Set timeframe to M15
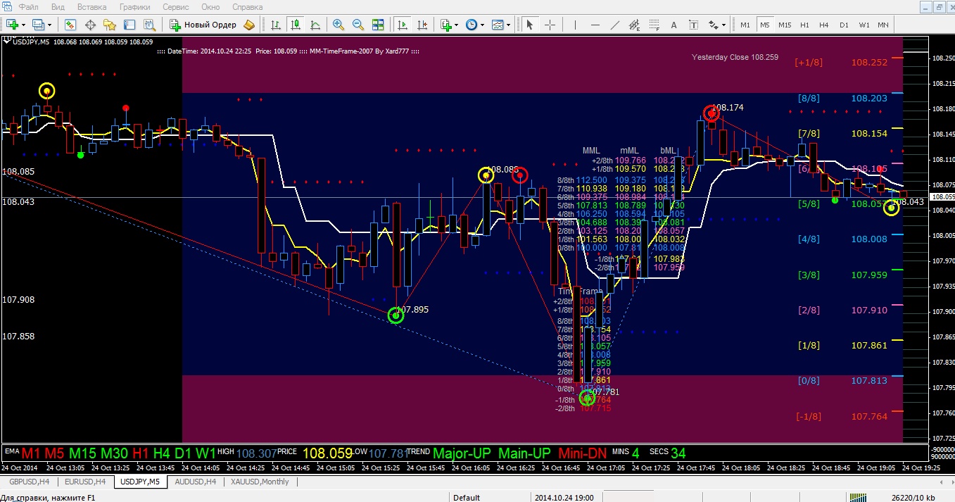This screenshot has width=955, height=502. pyautogui.click(x=785, y=25)
